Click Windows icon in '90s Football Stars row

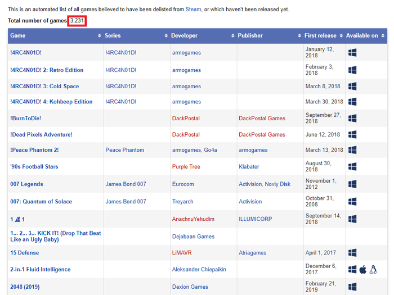(x=352, y=166)
